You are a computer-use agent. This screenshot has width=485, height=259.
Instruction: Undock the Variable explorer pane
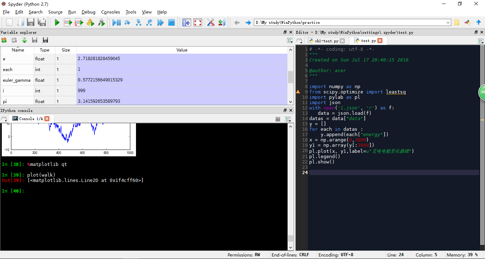[285, 32]
